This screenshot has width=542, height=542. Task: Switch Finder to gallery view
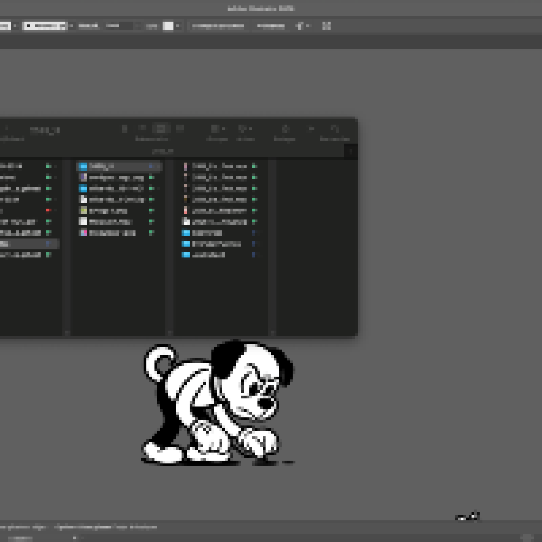point(180,129)
